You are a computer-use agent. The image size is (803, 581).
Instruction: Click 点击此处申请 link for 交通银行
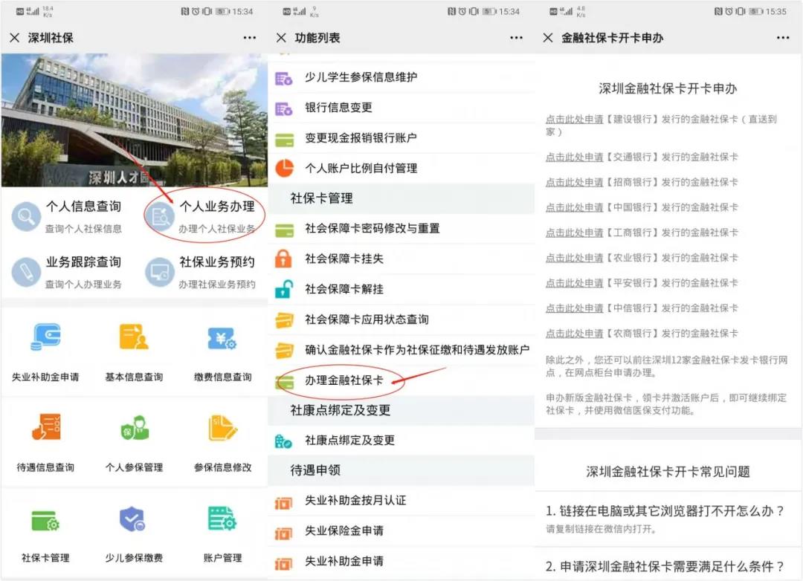point(574,158)
